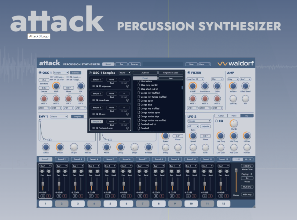Open the Clip drive dropdown

pos(217,79)
